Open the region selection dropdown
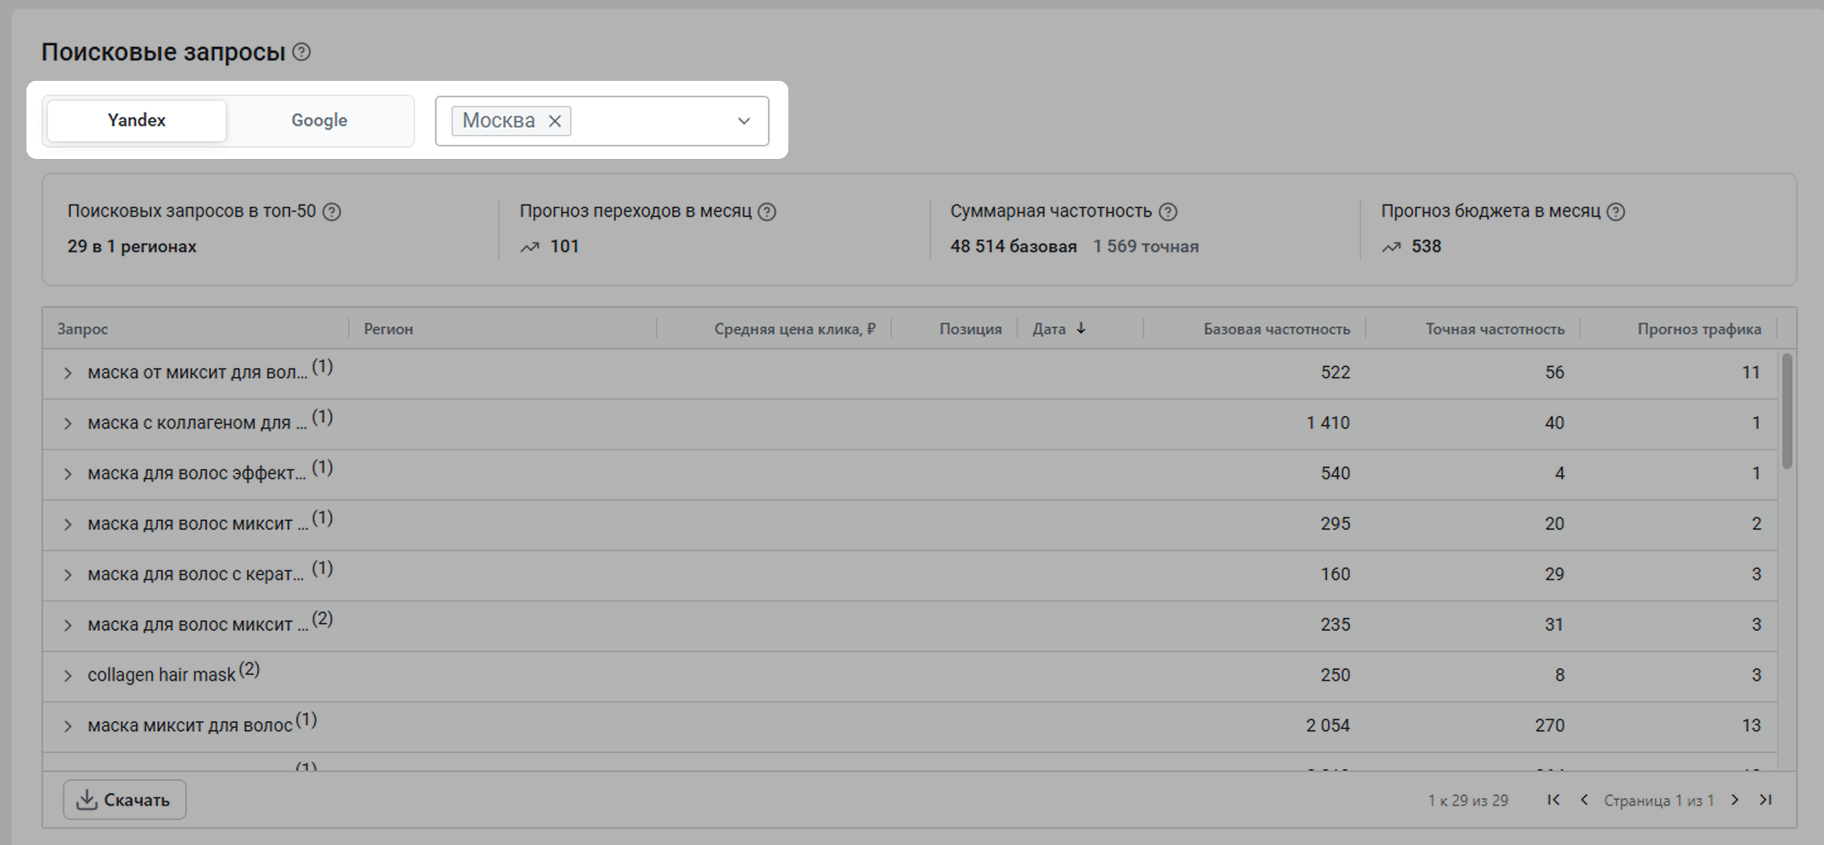The width and height of the screenshot is (1824, 845). point(744,121)
